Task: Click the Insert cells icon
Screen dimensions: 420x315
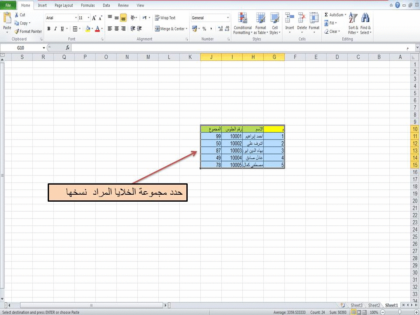Action: point(290,17)
